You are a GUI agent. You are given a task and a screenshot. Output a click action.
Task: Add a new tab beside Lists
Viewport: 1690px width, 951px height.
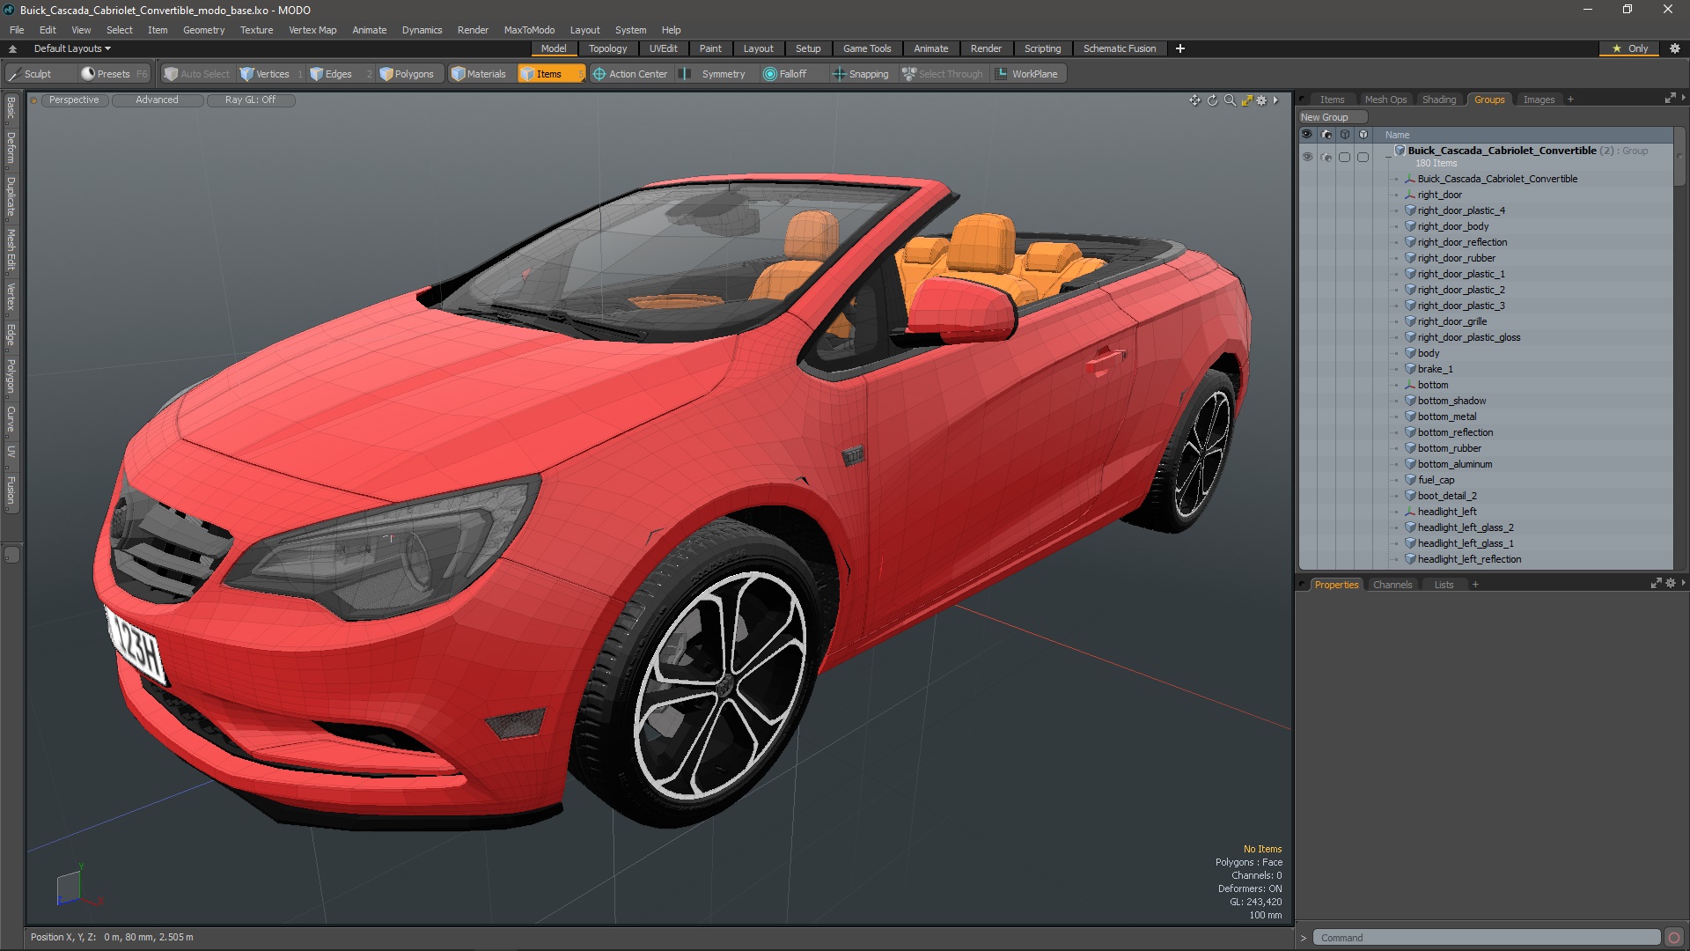click(x=1475, y=585)
